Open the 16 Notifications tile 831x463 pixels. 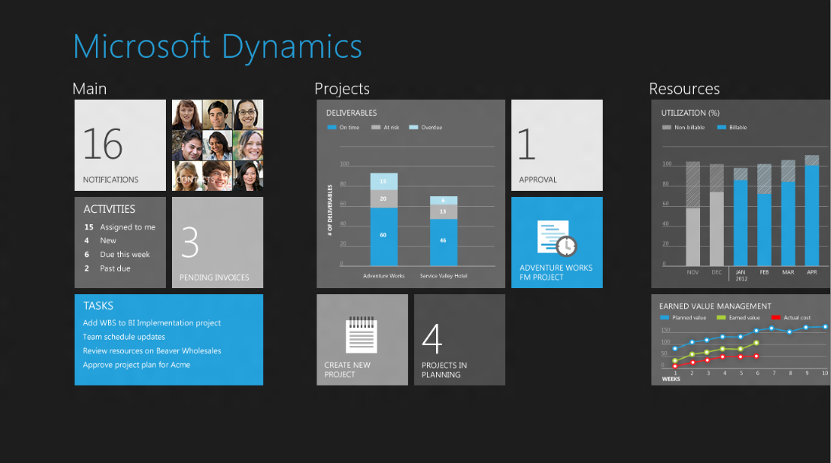pyautogui.click(x=120, y=145)
